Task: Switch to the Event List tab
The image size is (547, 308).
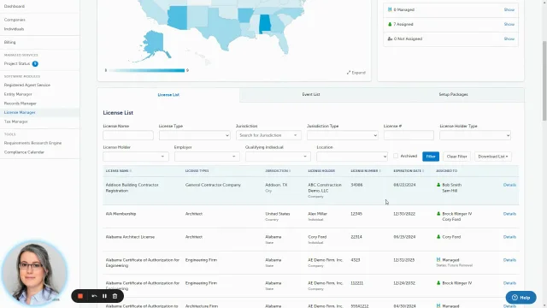Action: (311, 94)
